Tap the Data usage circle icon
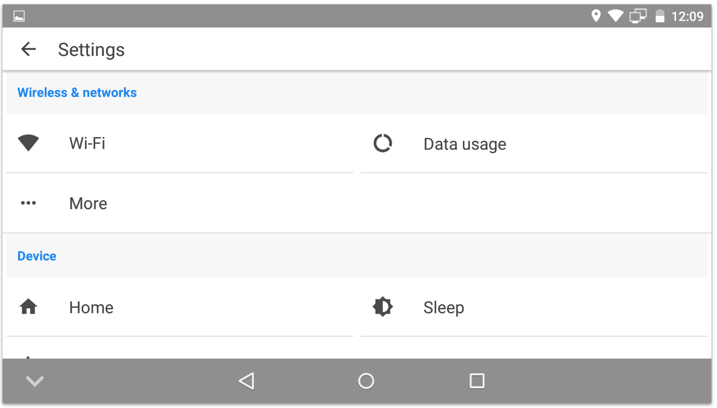 click(383, 143)
